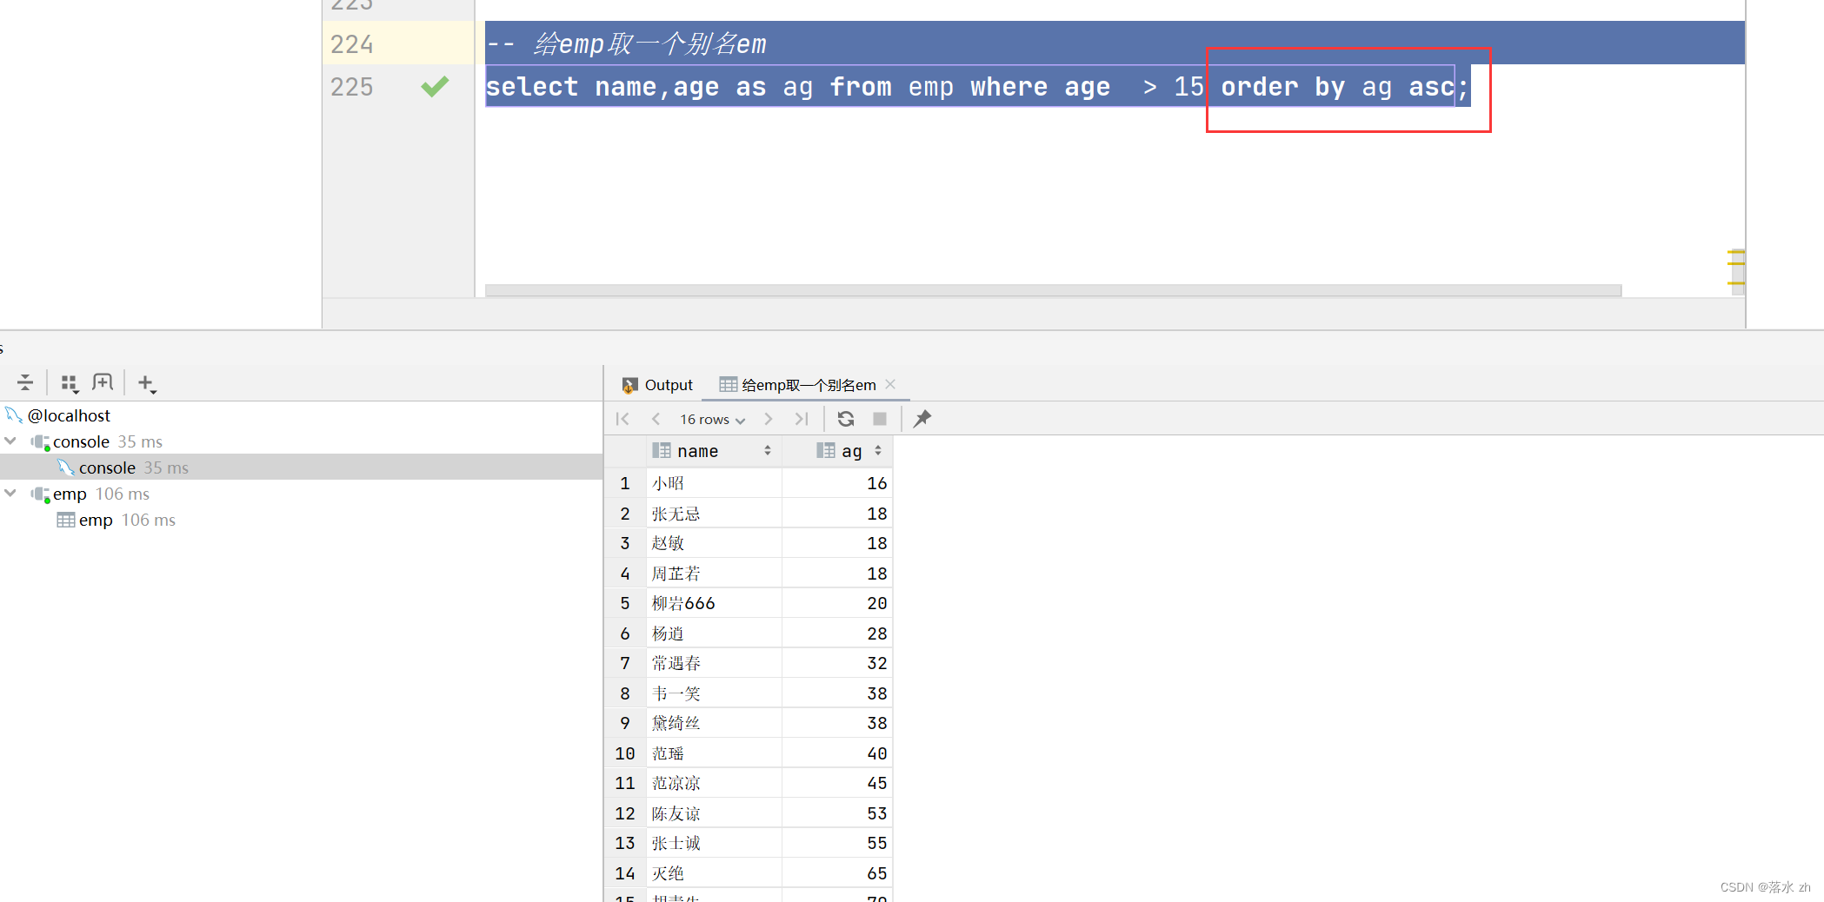Click line number 225 in gutter
The height and width of the screenshot is (902, 1824).
point(351,86)
